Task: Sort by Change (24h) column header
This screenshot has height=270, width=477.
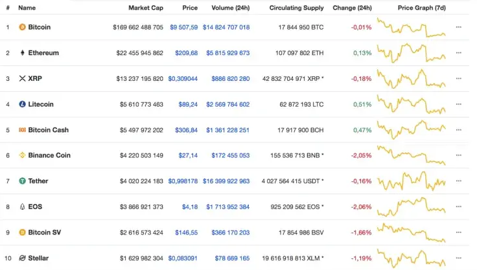Action: 352,8
